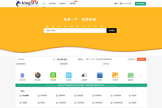Screen dimensions: 162x108
Task: Click the black 百度搜索 search button
Action: pyautogui.click(x=112, y=31)
